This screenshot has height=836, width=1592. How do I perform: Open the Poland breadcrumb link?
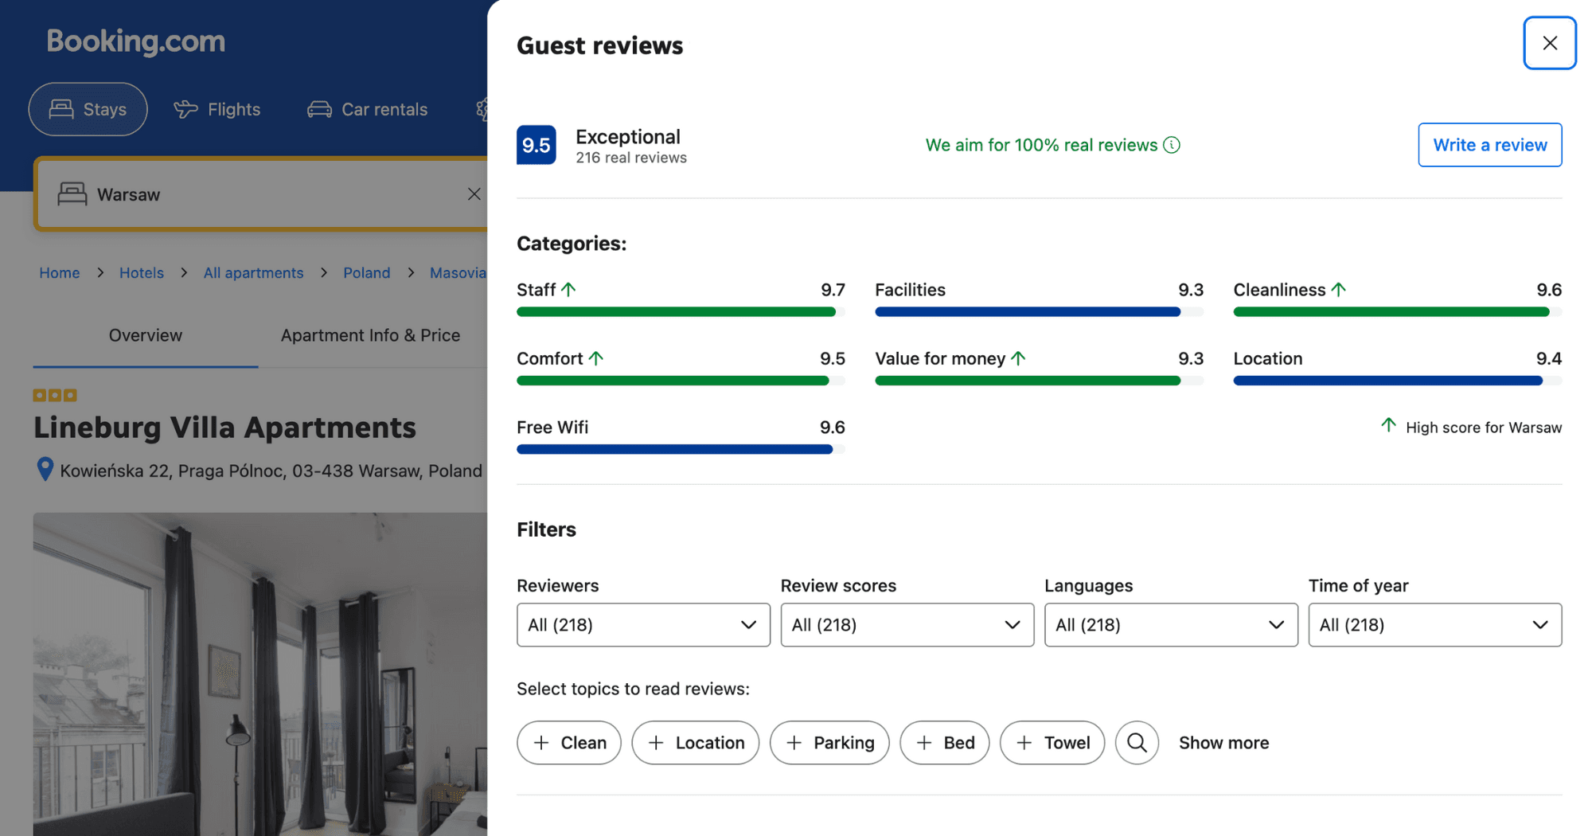pos(366,272)
